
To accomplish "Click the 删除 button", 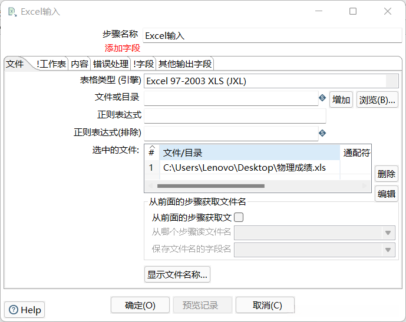I will (x=386, y=174).
